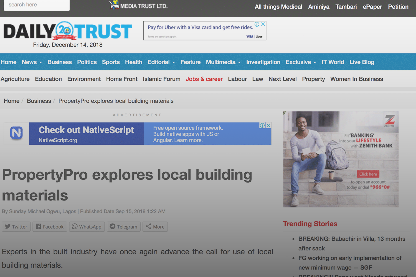Click the search here field
Screen dimensions: 416x277
click(37, 5)
